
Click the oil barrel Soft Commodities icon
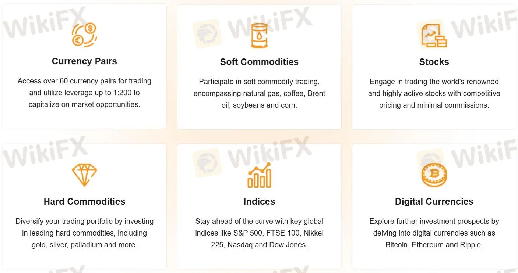point(259,35)
